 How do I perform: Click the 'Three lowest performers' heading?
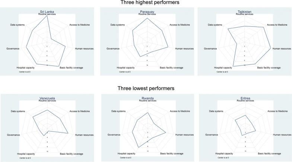click(x=146, y=88)
